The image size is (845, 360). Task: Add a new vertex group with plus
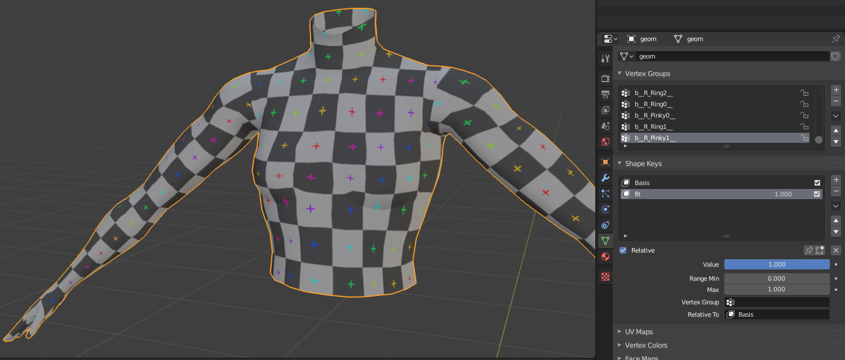coord(836,90)
